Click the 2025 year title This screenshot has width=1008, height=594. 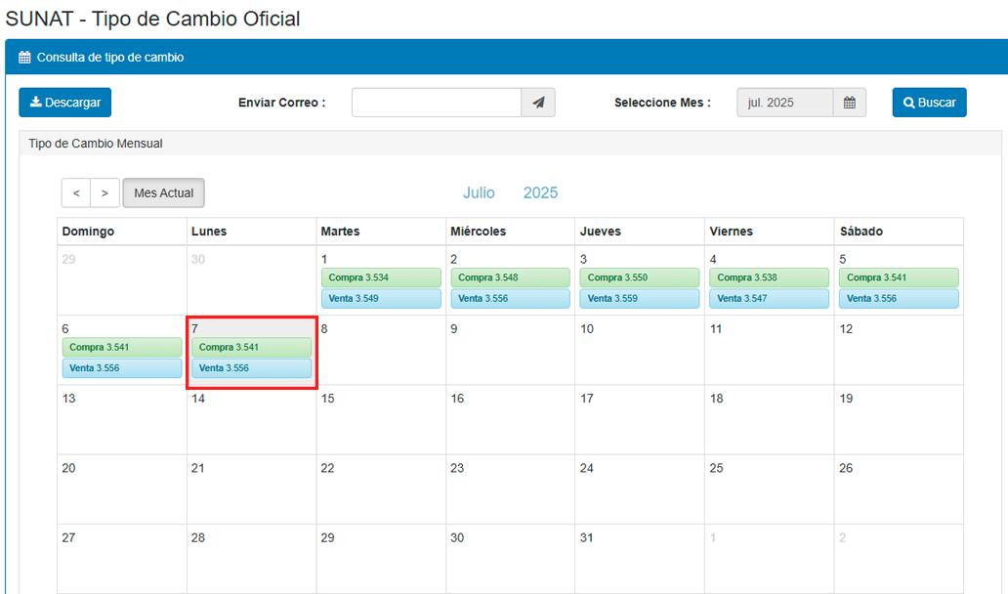coord(541,192)
